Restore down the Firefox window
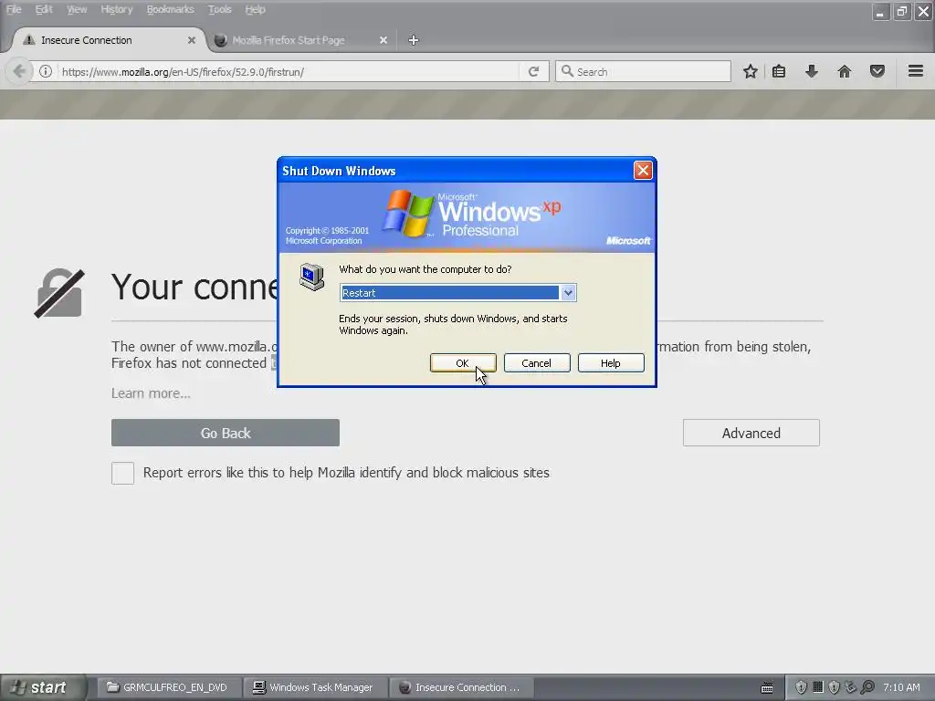The height and width of the screenshot is (701, 935). [901, 11]
